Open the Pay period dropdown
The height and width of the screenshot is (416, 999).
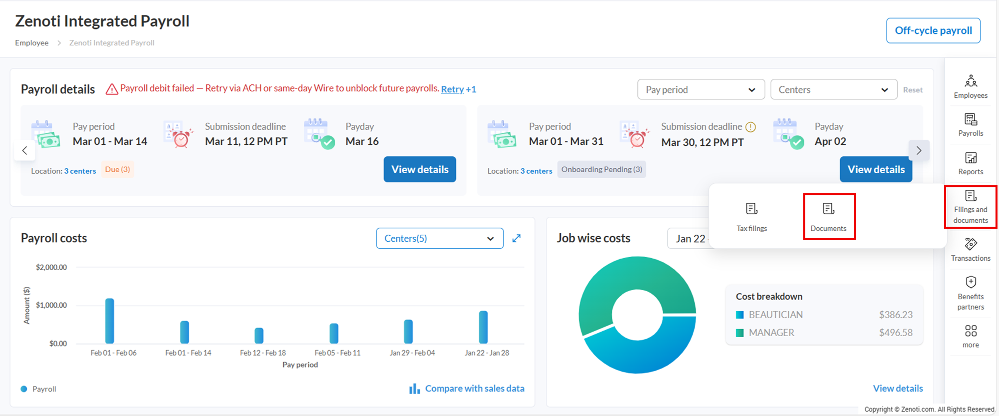tap(701, 89)
